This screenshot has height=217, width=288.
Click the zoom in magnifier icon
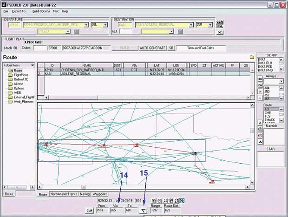(154, 201)
